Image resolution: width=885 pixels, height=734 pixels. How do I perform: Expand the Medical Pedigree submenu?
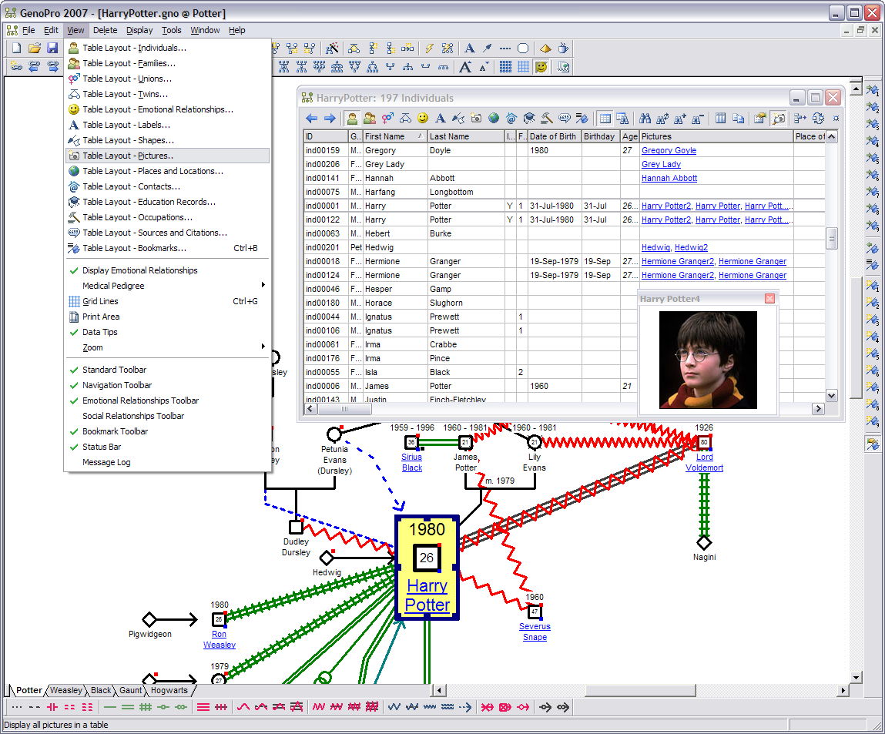tap(167, 286)
